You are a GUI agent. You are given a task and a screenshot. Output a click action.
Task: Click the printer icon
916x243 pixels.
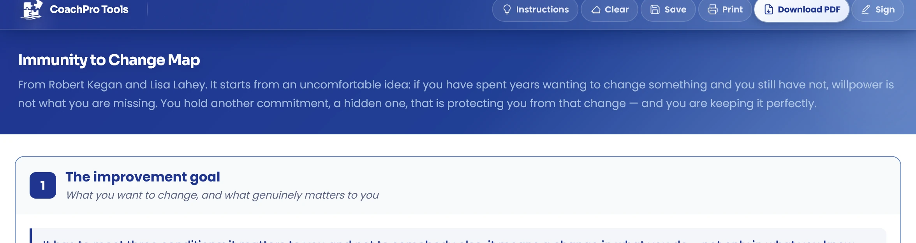click(x=713, y=9)
